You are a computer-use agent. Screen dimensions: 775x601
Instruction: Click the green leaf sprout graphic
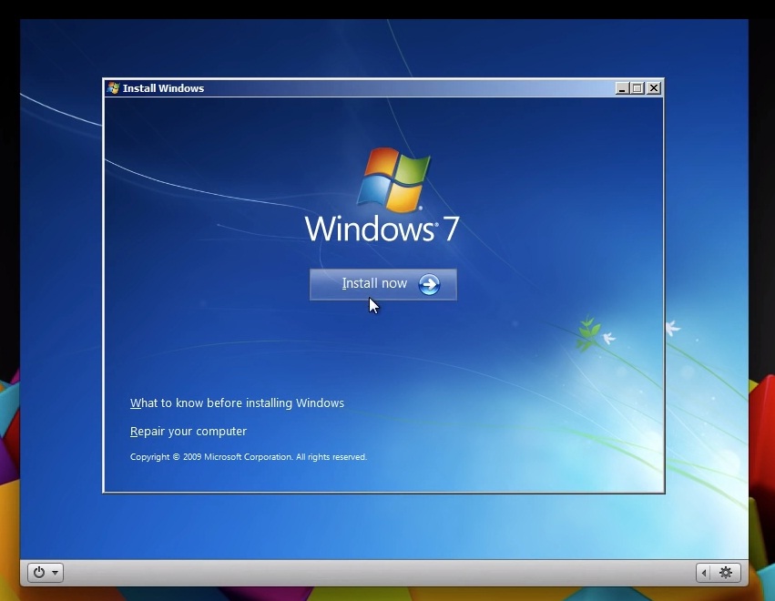[x=588, y=330]
